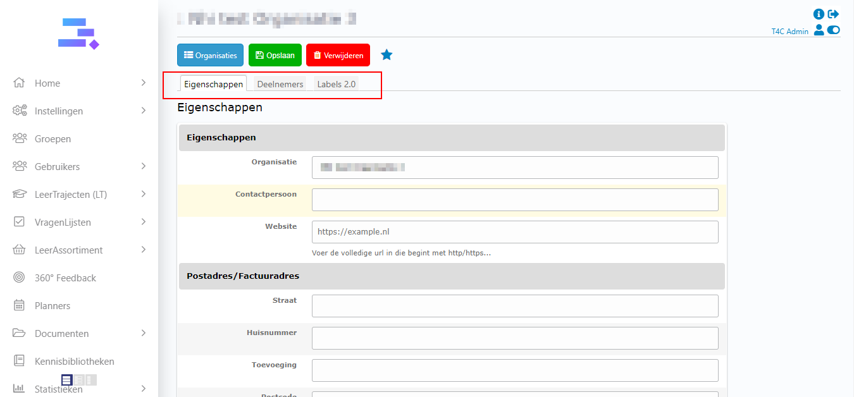Open Planners via its calendar icon
The height and width of the screenshot is (397, 854).
tap(20, 305)
